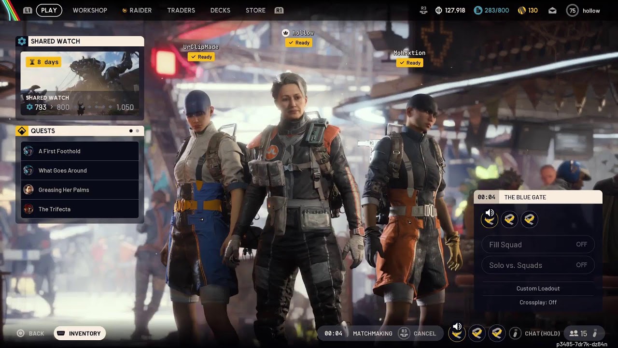
Task: Click the Ready badge under UrClipMade
Action: [201, 57]
